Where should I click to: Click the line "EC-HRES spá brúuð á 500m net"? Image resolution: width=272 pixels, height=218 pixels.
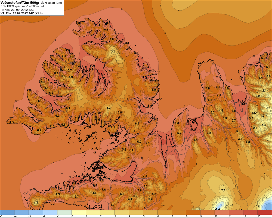pyautogui.click(x=22, y=6)
